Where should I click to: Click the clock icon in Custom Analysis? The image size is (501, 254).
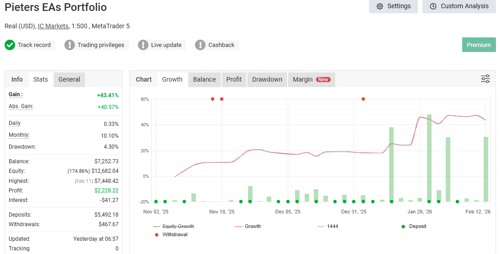tap(433, 6)
